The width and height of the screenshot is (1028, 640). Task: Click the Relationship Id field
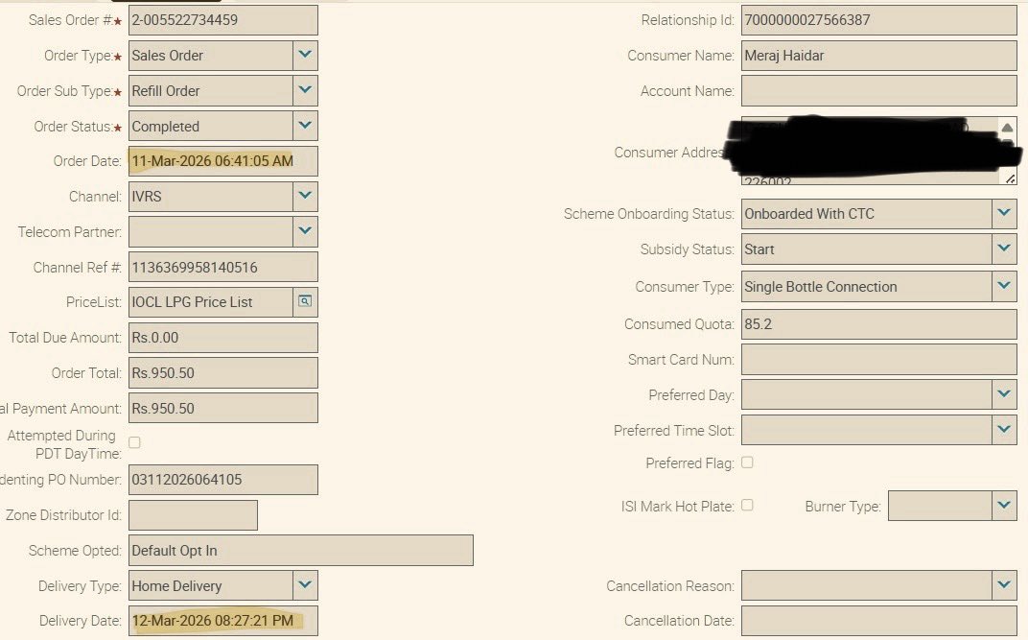(x=878, y=20)
